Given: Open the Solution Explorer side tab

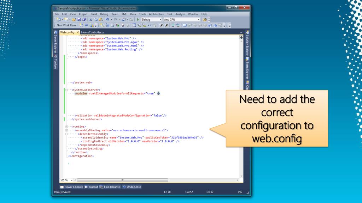Looking at the screenshot, I should click(x=247, y=43).
